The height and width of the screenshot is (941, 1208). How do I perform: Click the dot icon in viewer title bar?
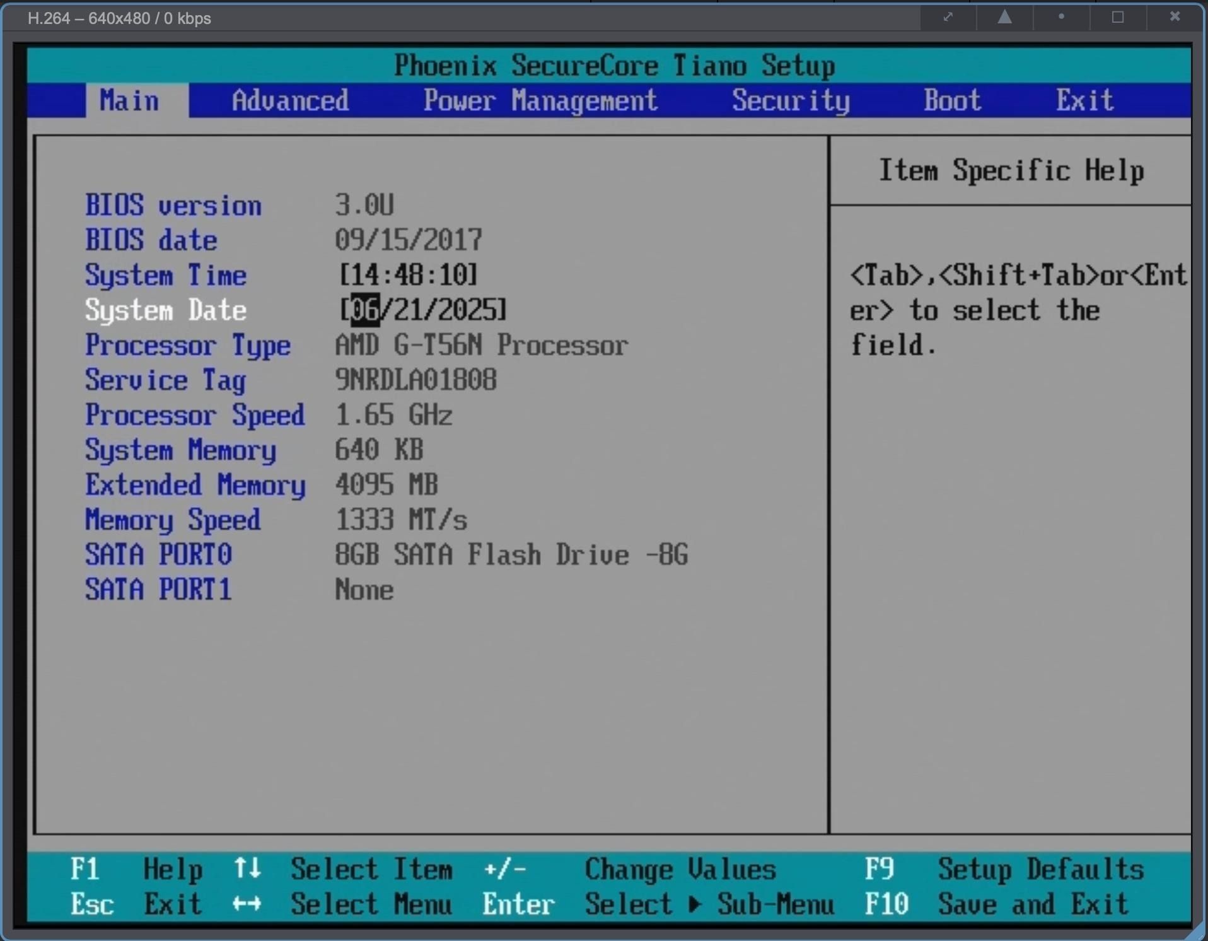[1061, 17]
